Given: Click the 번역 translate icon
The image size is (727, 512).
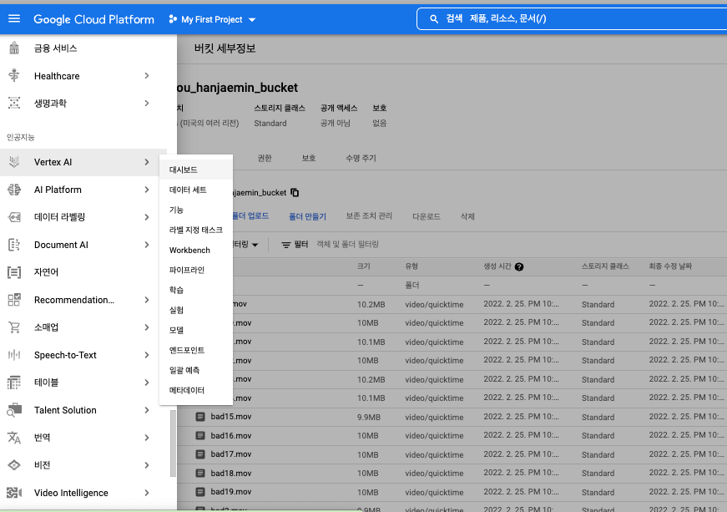Looking at the screenshot, I should click(x=14, y=438).
